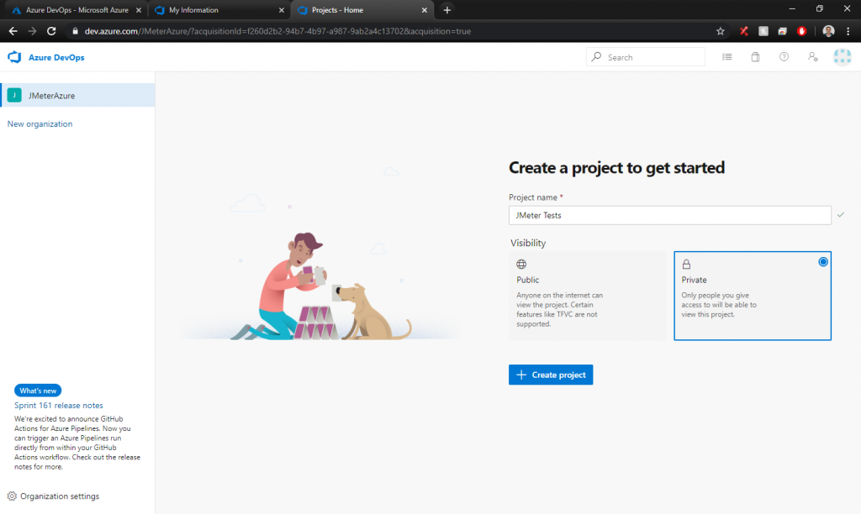This screenshot has height=514, width=861.
Task: Click into the Search box
Action: coord(646,56)
